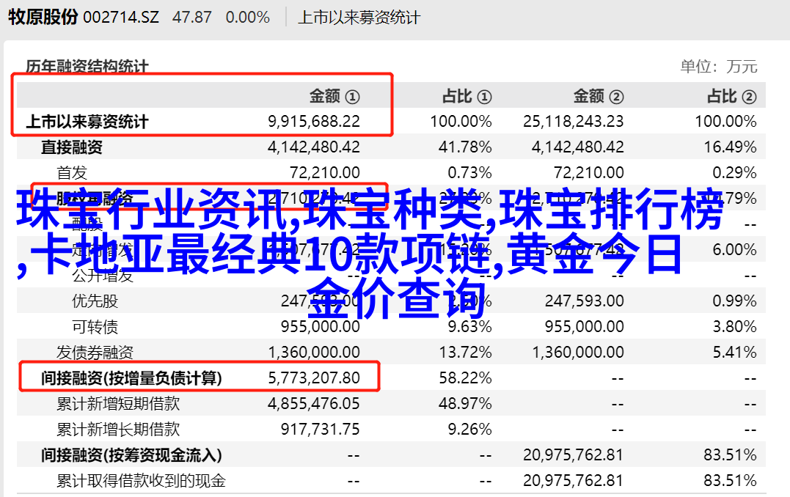Click the amount 917,731.75
The image size is (790, 497).
pos(321,430)
